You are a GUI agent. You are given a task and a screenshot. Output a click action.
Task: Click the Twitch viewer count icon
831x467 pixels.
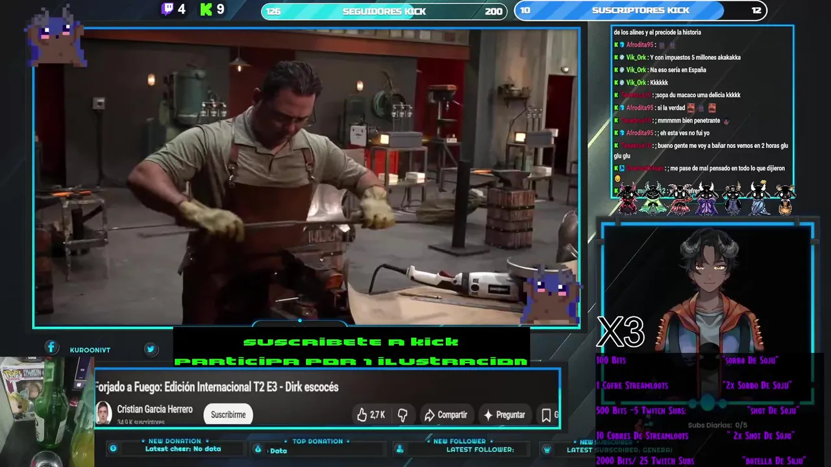point(167,9)
